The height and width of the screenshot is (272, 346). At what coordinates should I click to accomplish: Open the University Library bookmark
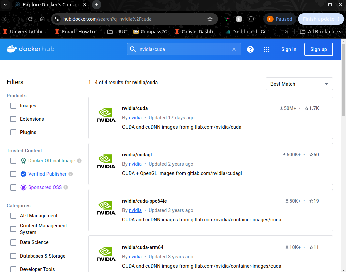point(26,32)
